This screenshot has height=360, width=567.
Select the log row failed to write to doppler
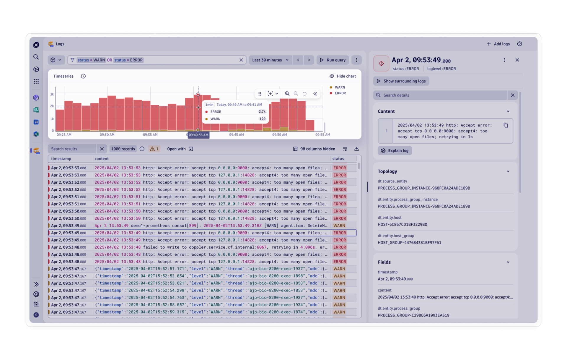[203, 247]
